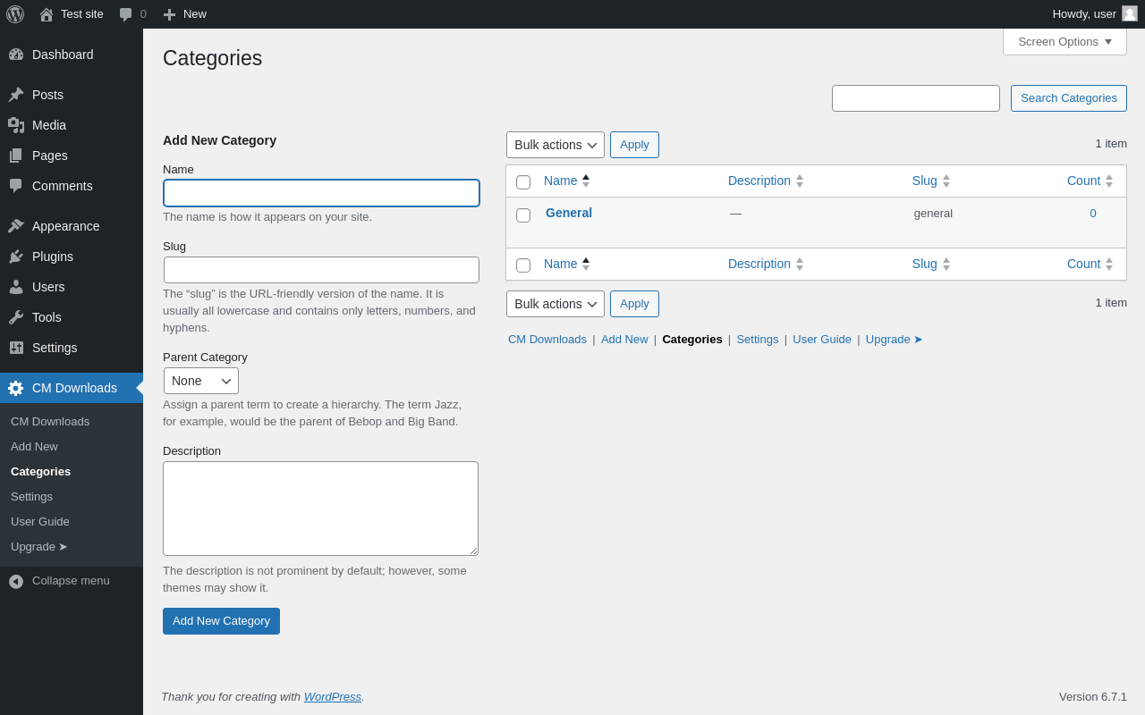1145x715 pixels.
Task: Focus the category Name input field
Action: (321, 193)
